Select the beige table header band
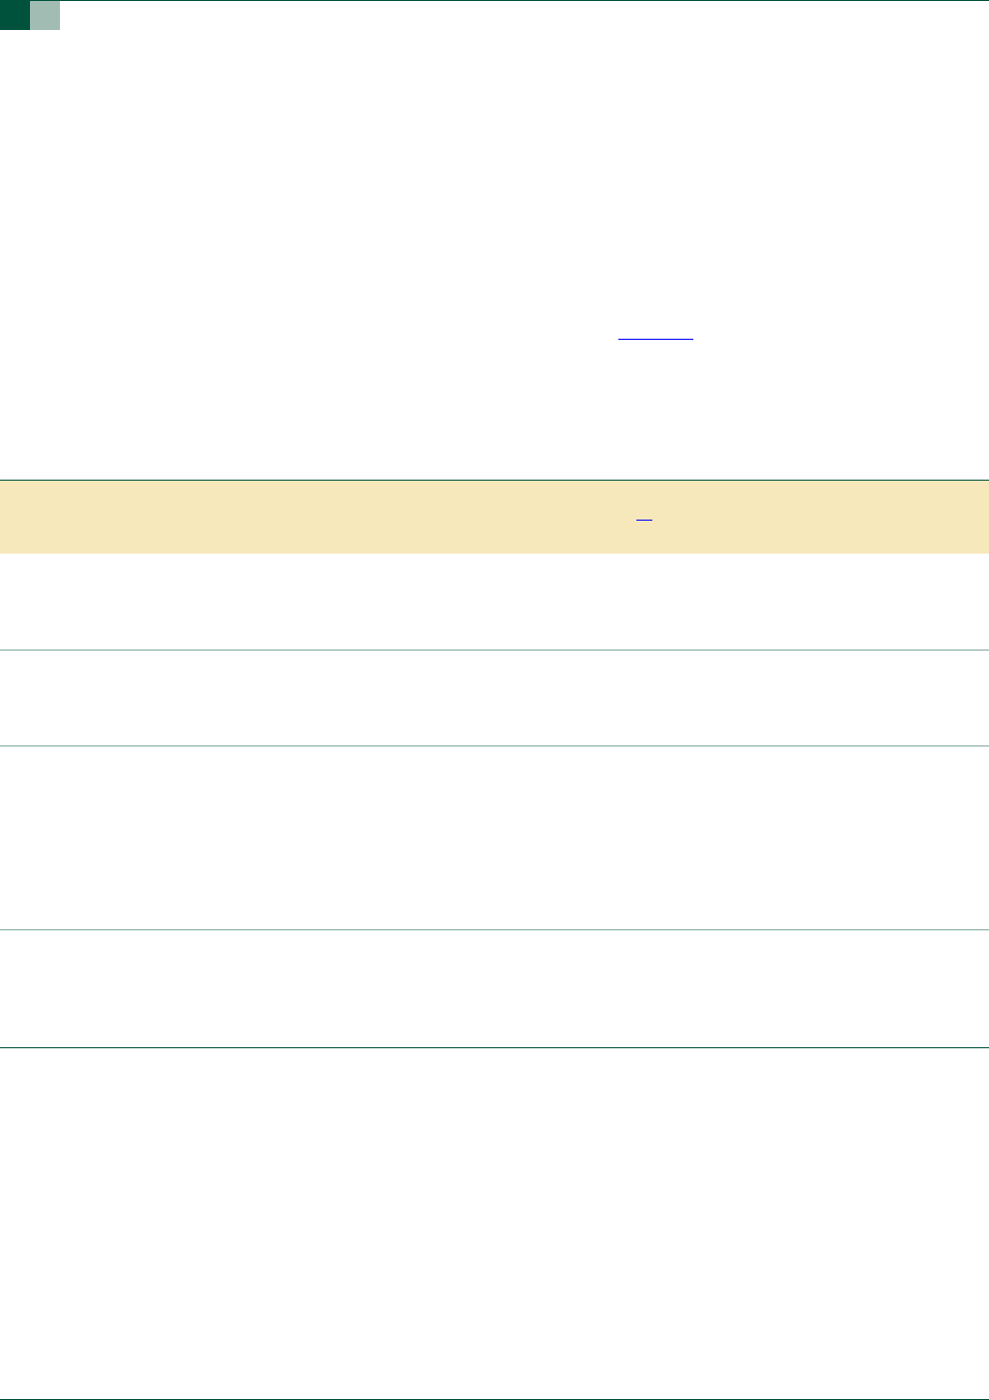The image size is (989, 1400). [x=494, y=518]
